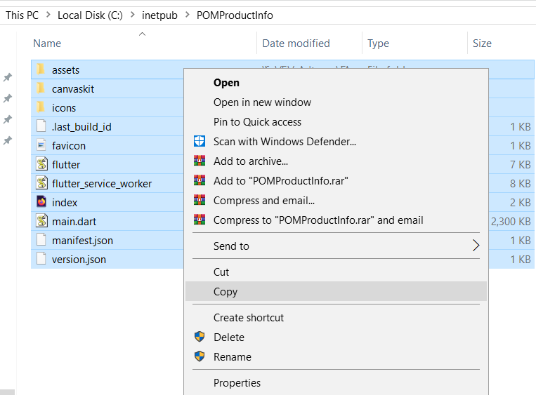
Task: Go to This PC in breadcrumb
Action: (22, 15)
